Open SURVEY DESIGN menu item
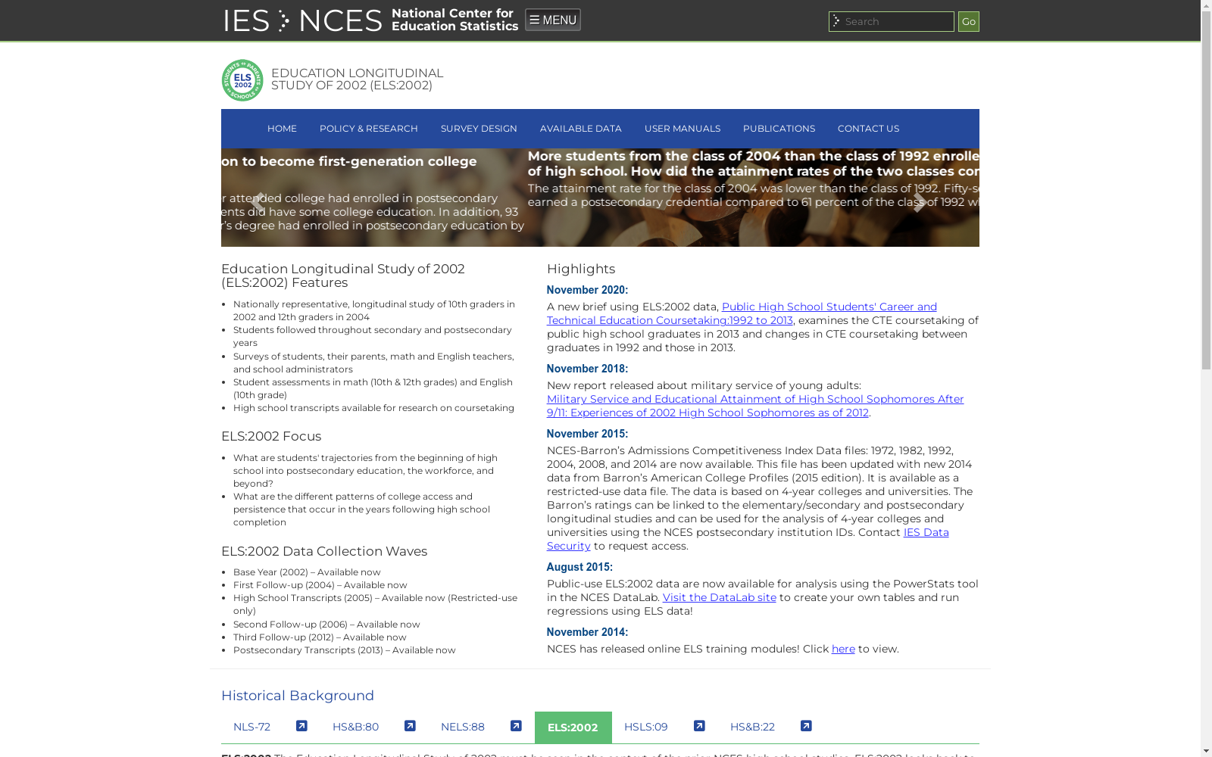Viewport: 1212px width, 757px height. coord(479,129)
